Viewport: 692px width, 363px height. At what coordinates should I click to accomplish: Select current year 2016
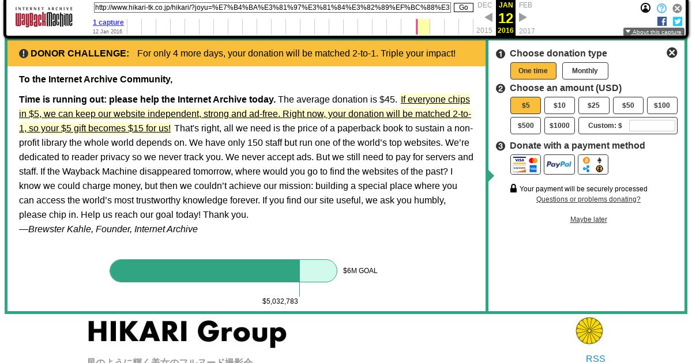click(x=506, y=31)
